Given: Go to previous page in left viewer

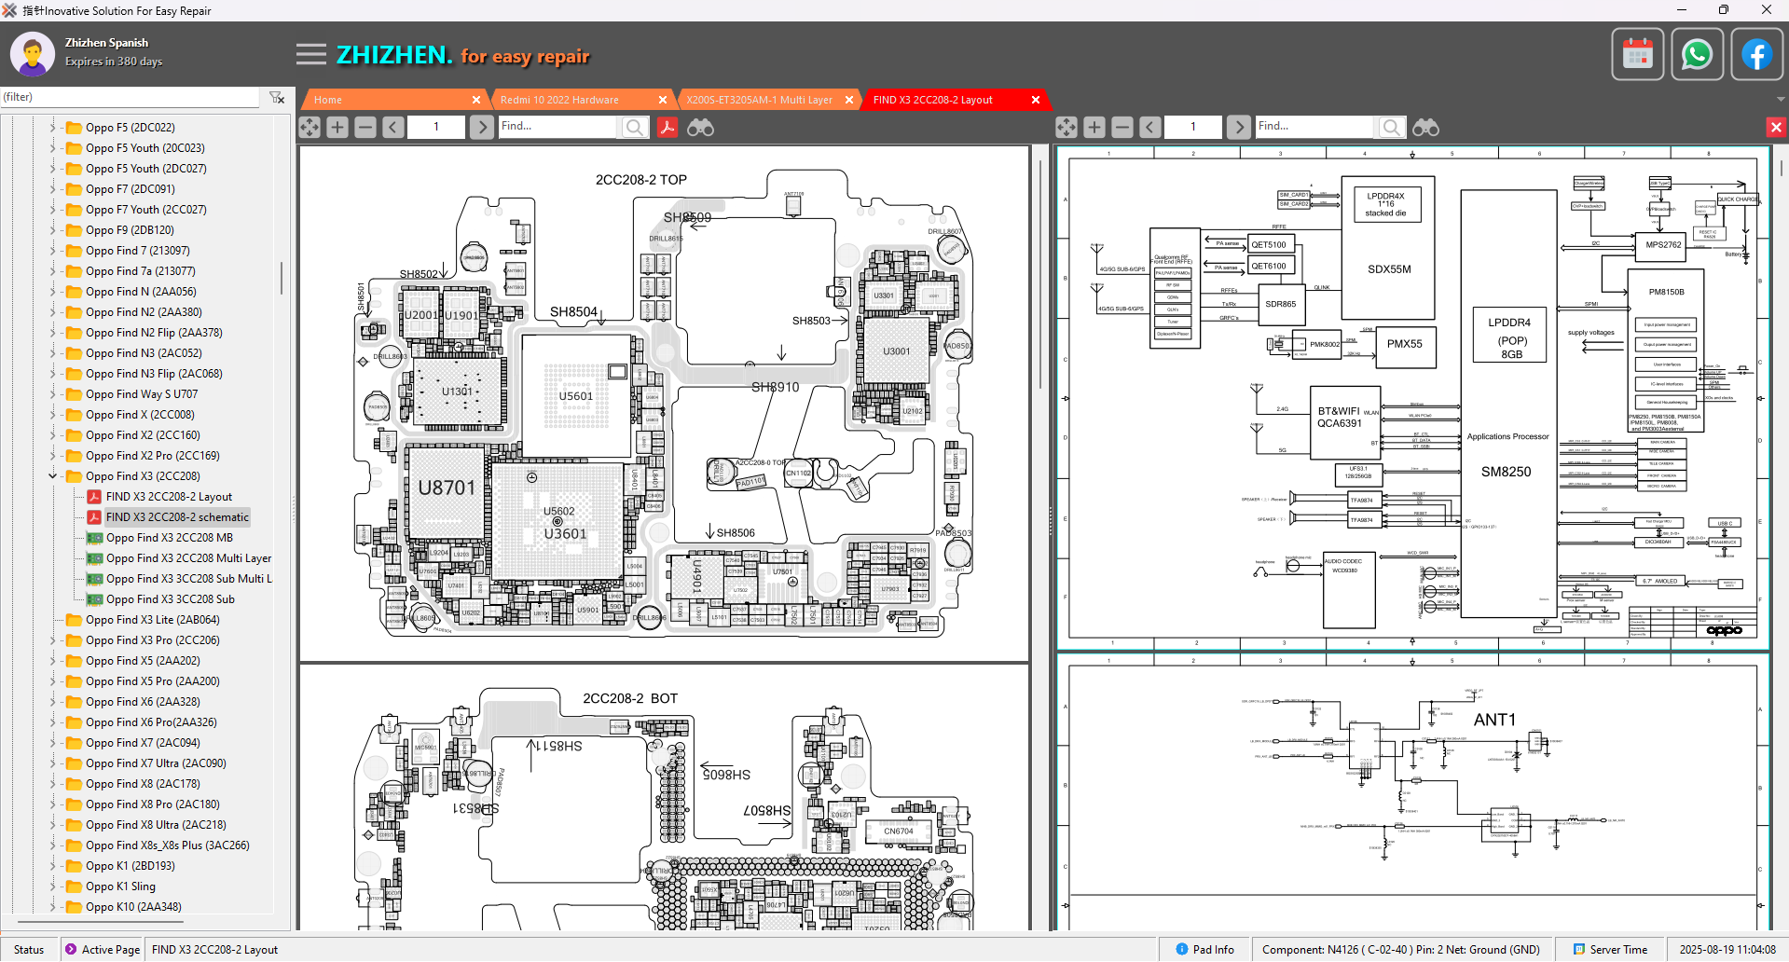Looking at the screenshot, I should coord(393,127).
